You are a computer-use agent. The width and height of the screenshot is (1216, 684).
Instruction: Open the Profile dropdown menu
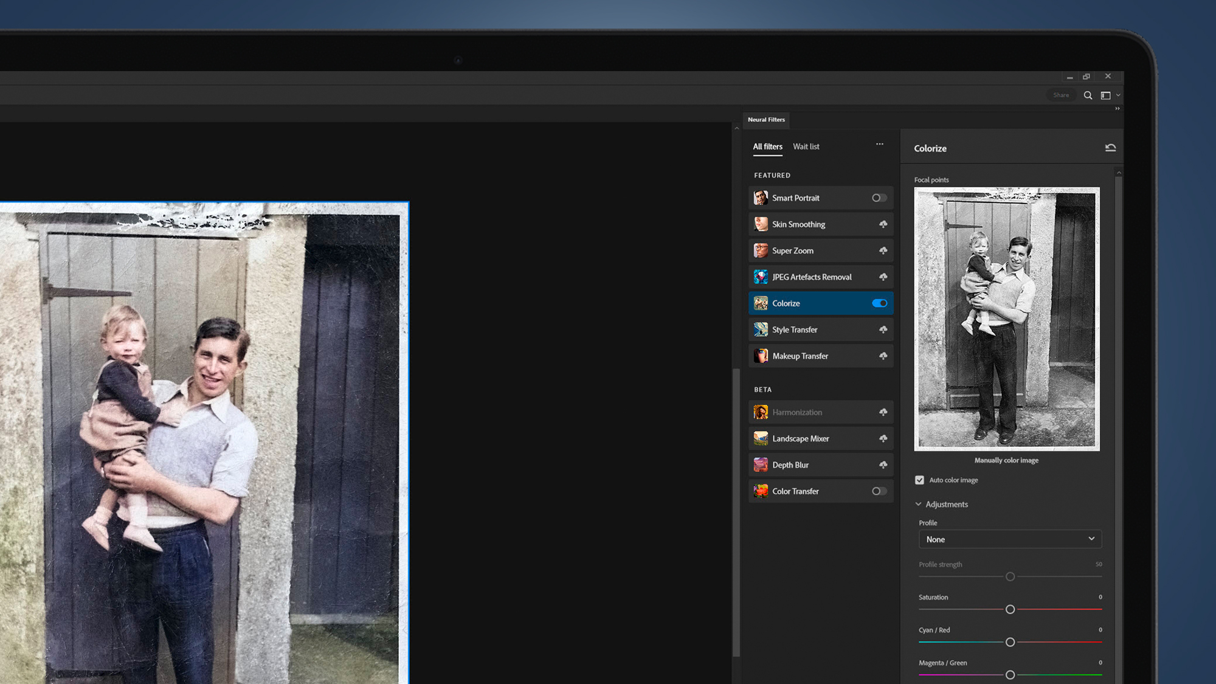1009,539
